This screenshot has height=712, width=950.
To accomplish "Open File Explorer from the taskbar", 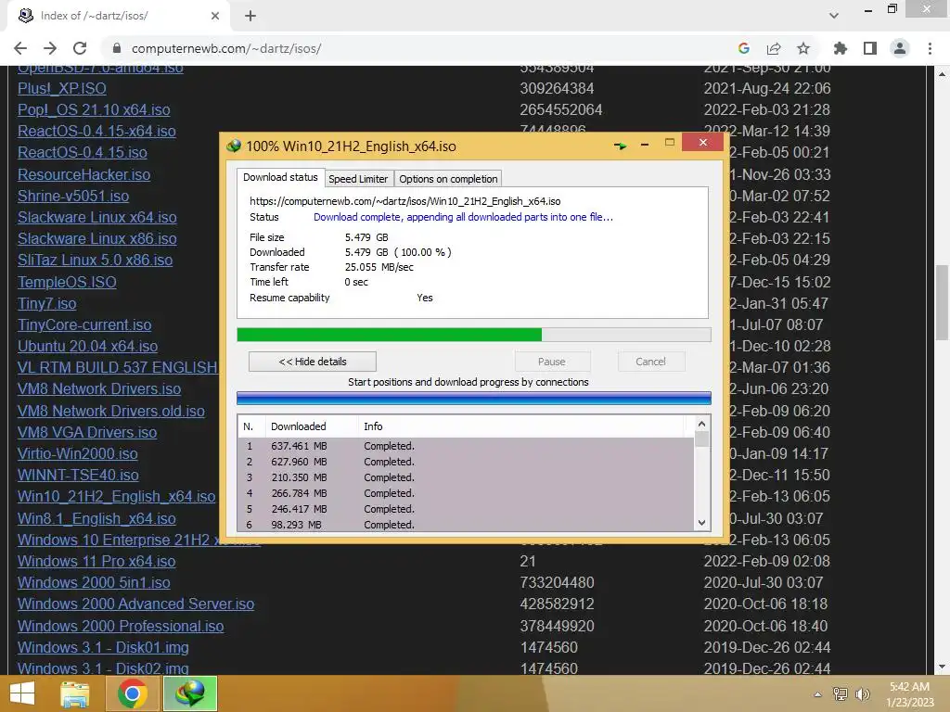I will tap(75, 693).
